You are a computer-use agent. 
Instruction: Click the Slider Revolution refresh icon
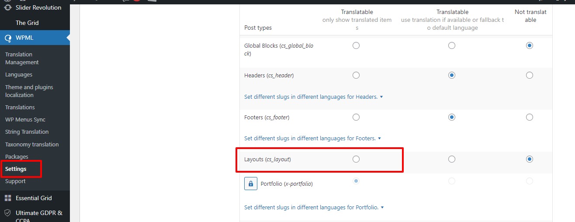pyautogui.click(x=7, y=7)
